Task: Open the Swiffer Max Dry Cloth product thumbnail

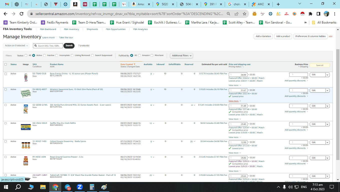Action: pos(26,127)
